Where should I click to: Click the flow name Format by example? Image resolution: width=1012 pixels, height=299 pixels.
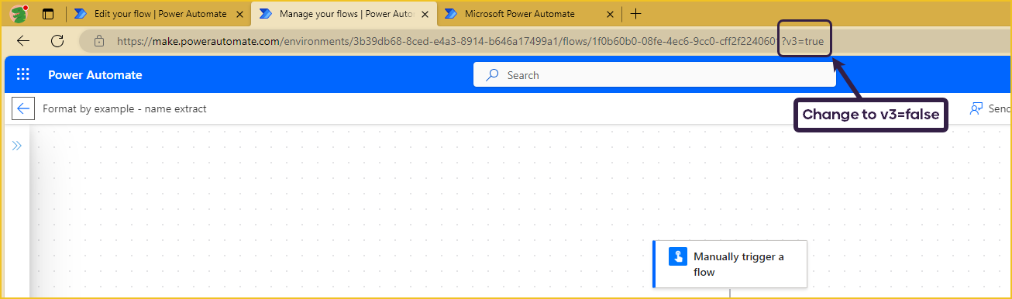[x=125, y=108]
